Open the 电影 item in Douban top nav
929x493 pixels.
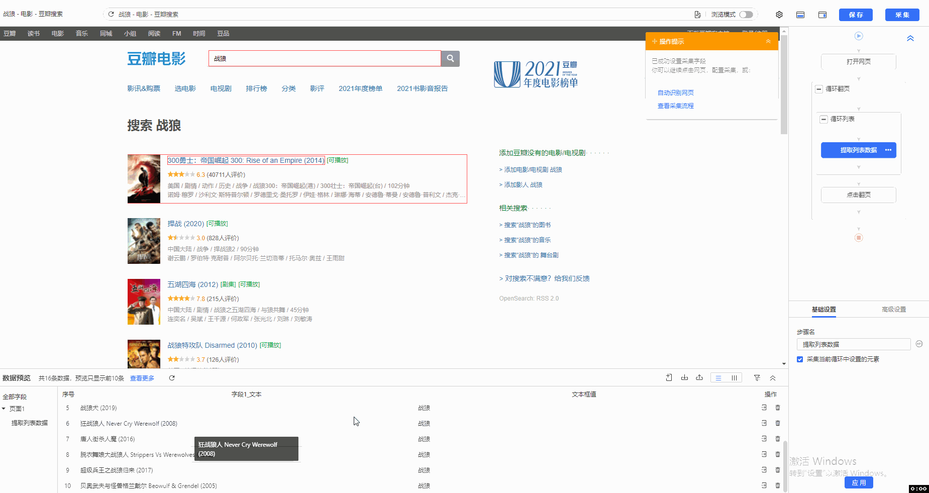(x=58, y=34)
